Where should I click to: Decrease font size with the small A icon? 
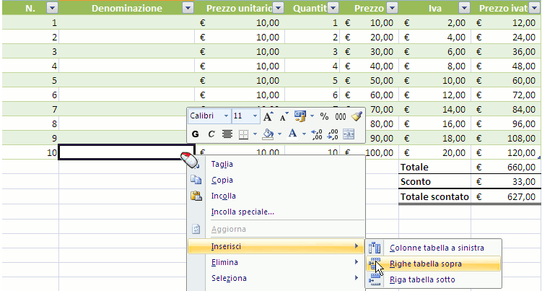[x=284, y=116]
